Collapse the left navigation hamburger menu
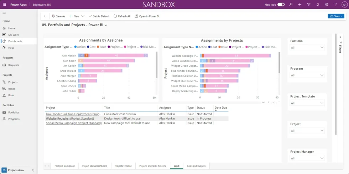 [4, 13]
